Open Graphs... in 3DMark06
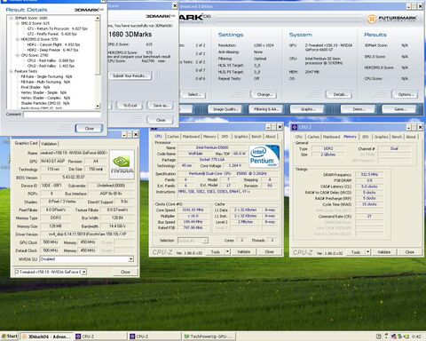 307,109
